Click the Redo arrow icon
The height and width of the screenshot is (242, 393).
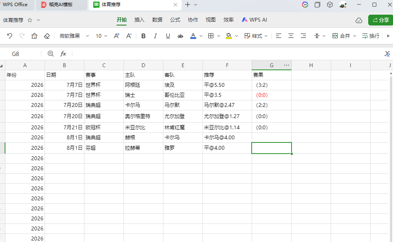tap(22, 36)
